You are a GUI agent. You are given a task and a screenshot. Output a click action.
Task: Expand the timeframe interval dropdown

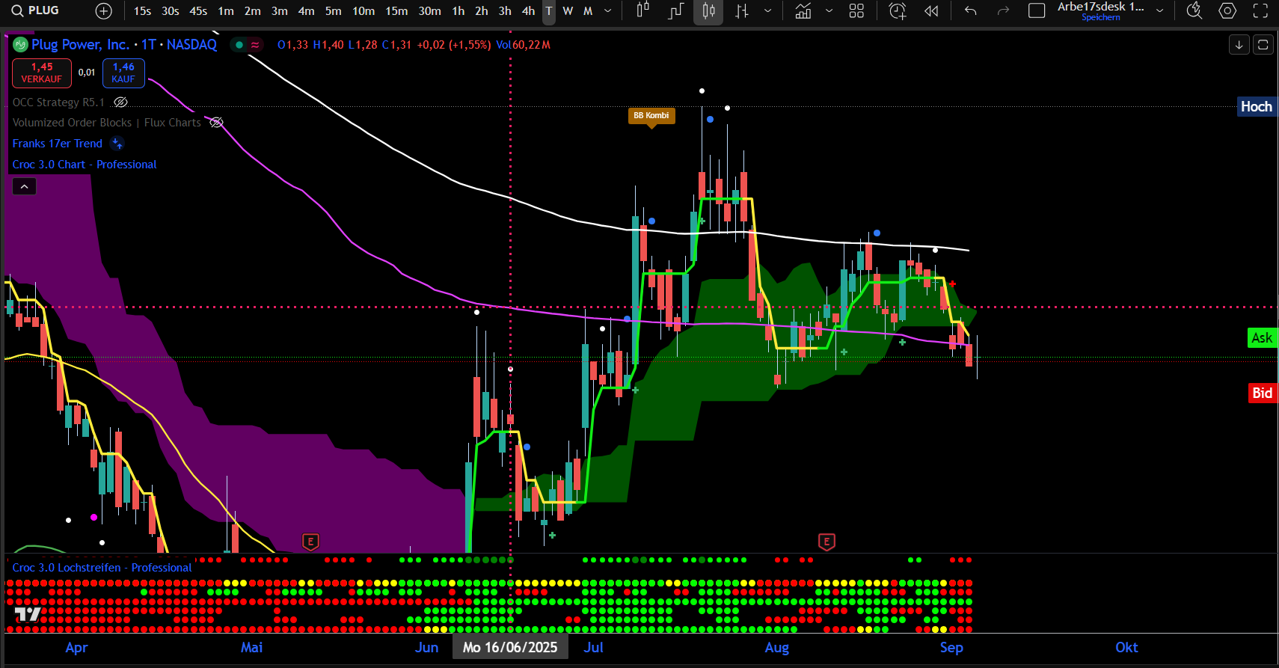[608, 11]
